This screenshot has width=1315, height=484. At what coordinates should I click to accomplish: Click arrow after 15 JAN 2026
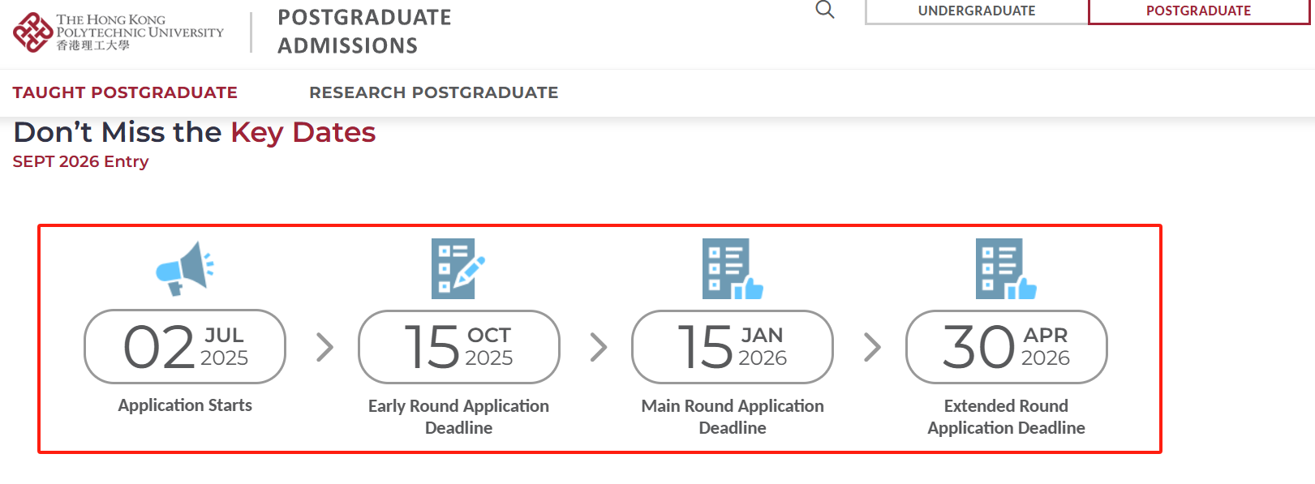tap(872, 347)
